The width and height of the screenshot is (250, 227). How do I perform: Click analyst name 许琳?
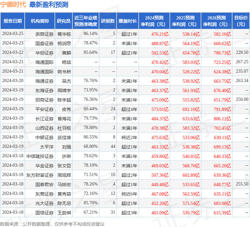pos(67,156)
